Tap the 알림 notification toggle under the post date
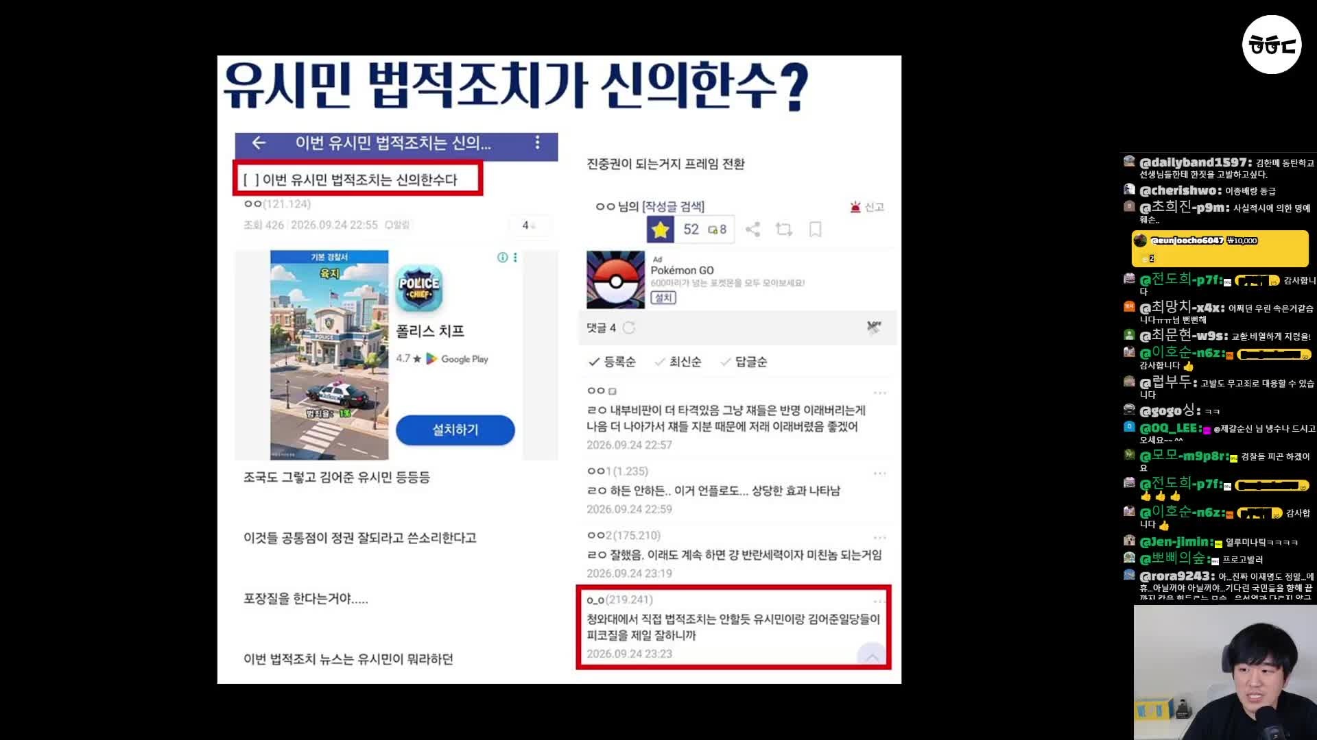This screenshot has height=740, width=1317. pyautogui.click(x=397, y=225)
